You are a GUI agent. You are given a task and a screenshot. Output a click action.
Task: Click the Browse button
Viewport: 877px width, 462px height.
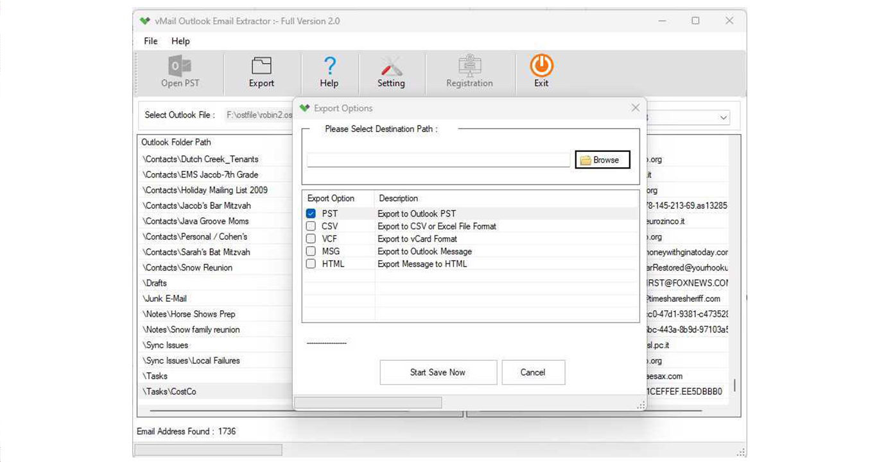[x=602, y=160]
